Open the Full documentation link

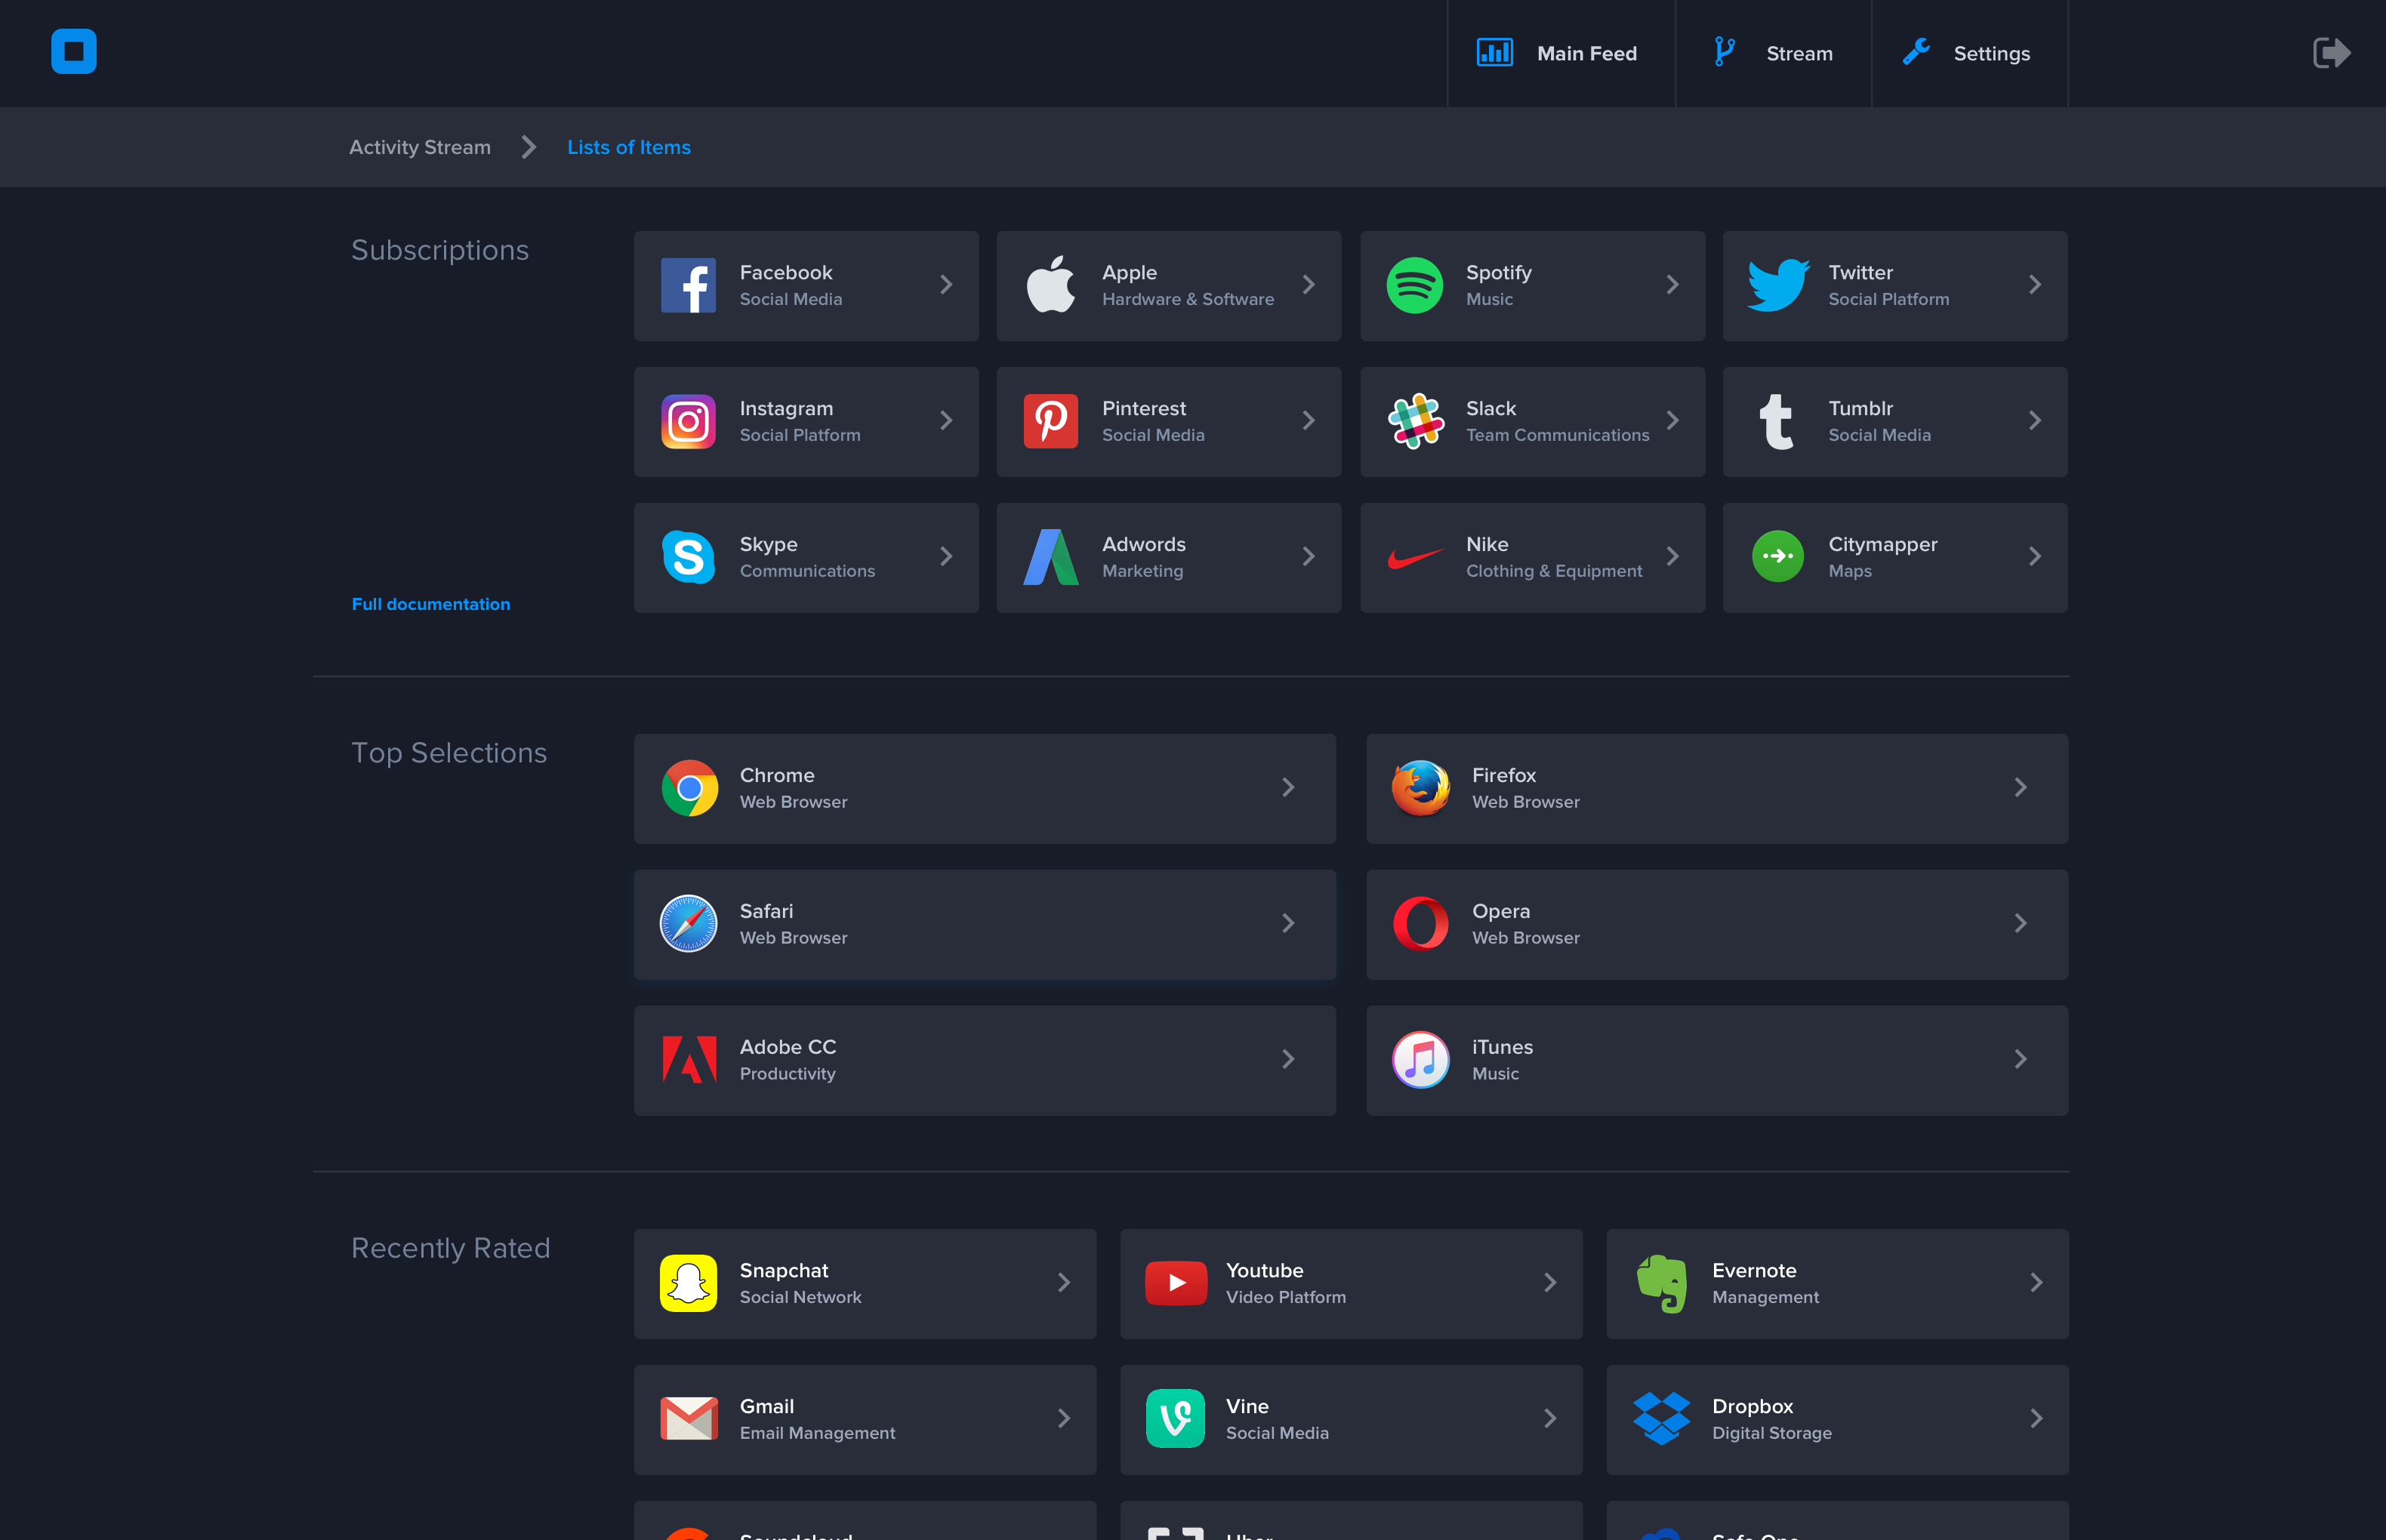431,604
